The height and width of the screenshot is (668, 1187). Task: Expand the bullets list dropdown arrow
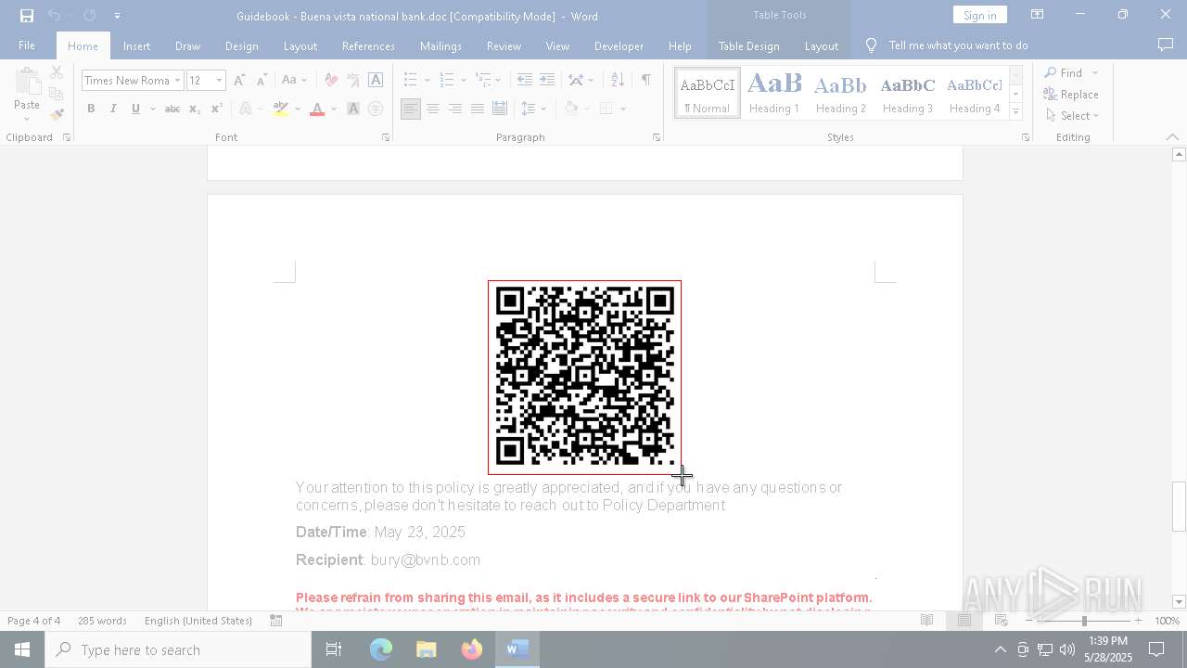click(428, 81)
